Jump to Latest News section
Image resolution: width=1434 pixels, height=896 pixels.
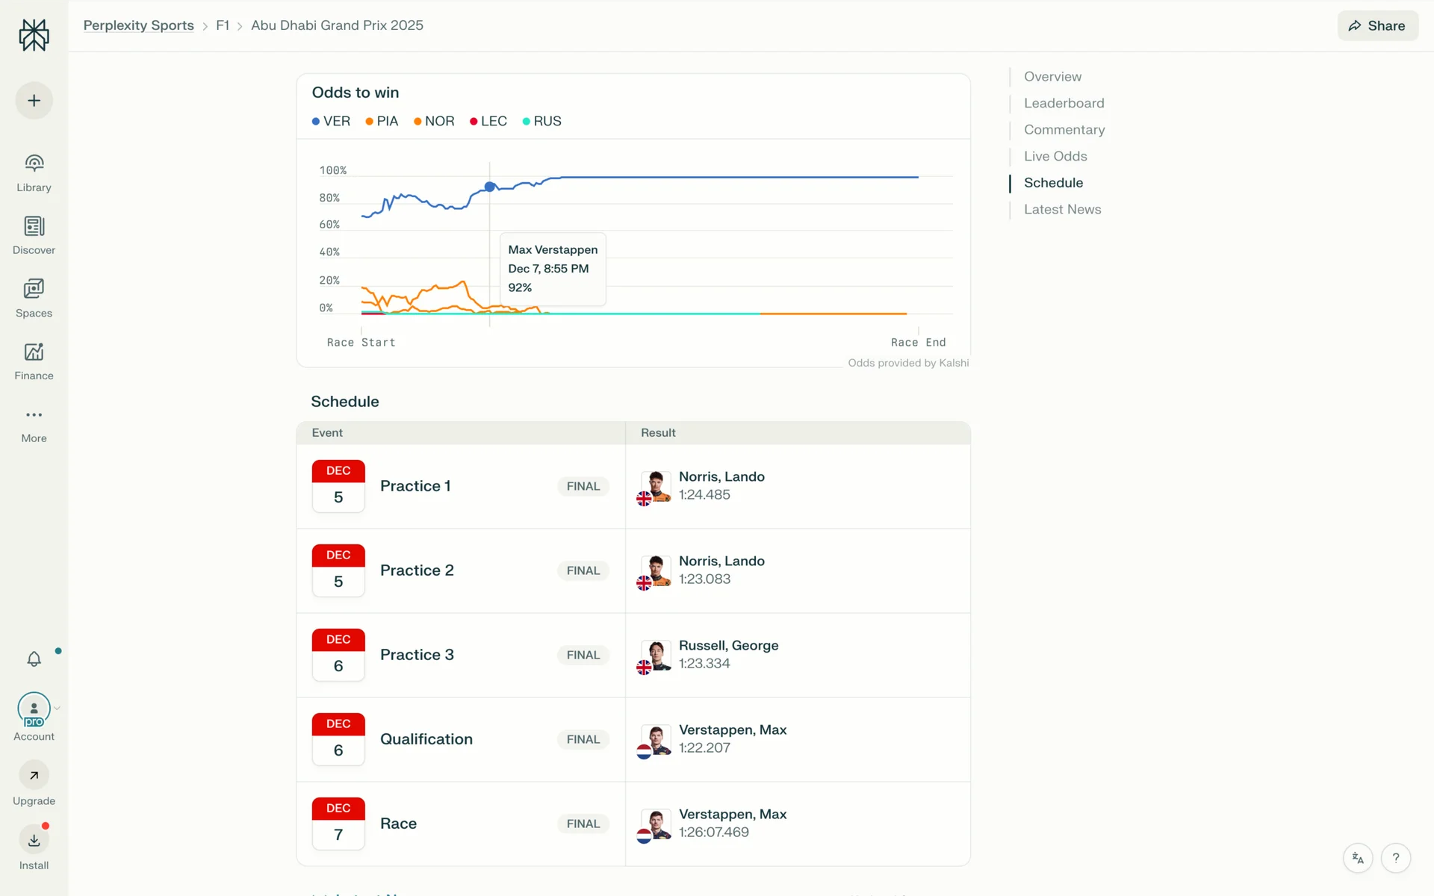point(1062,210)
